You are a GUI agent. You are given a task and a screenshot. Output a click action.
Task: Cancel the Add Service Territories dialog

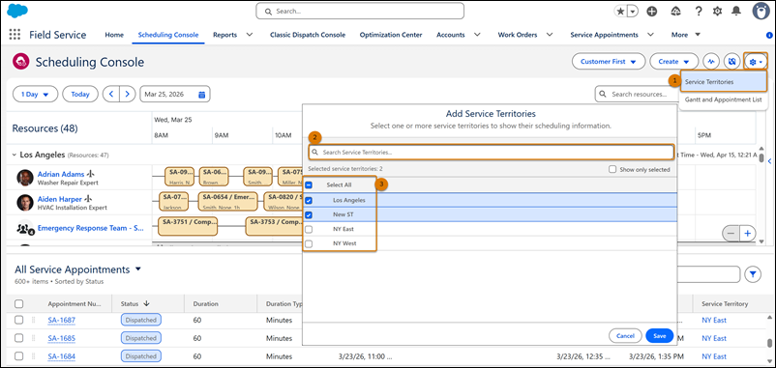click(x=626, y=336)
